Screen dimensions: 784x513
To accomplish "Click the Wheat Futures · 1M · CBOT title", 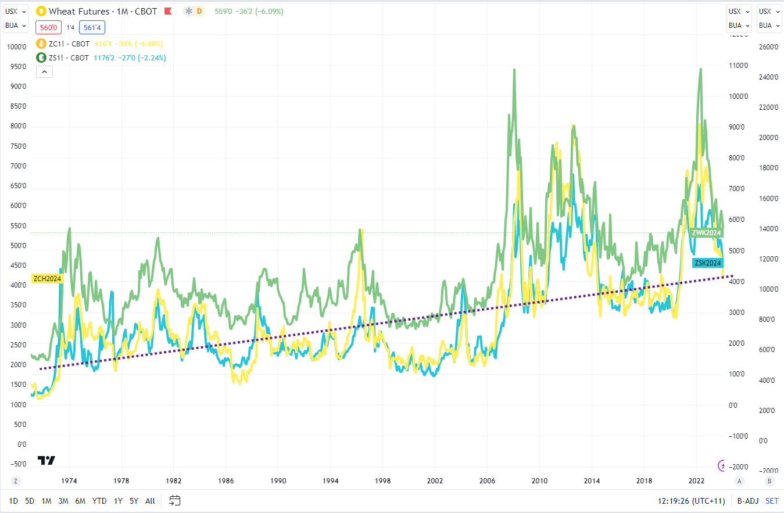I will coord(103,11).
